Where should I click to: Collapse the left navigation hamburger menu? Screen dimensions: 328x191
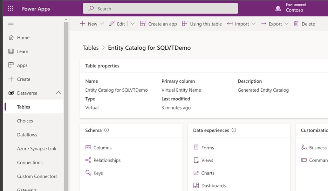coord(11,23)
